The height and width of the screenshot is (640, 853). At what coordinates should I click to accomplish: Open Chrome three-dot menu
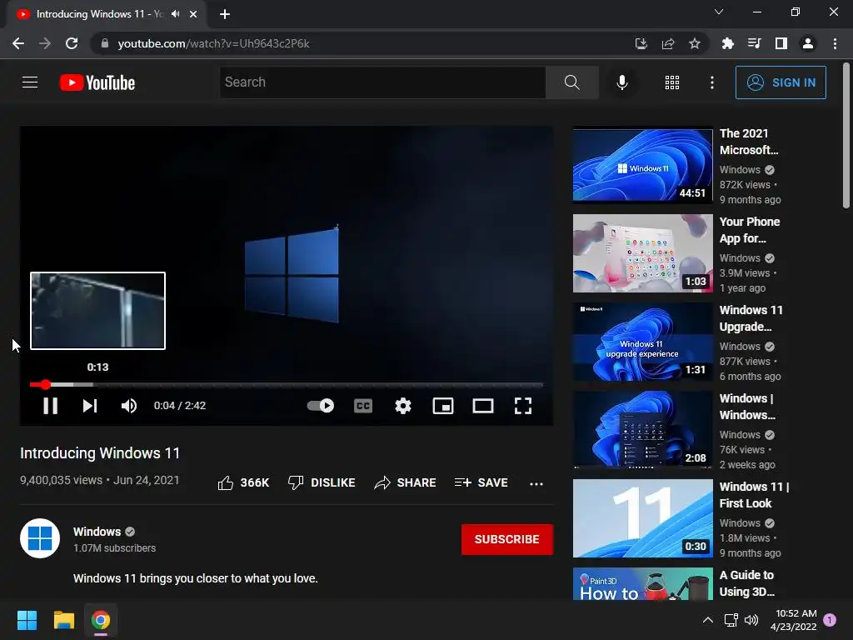[x=835, y=43]
